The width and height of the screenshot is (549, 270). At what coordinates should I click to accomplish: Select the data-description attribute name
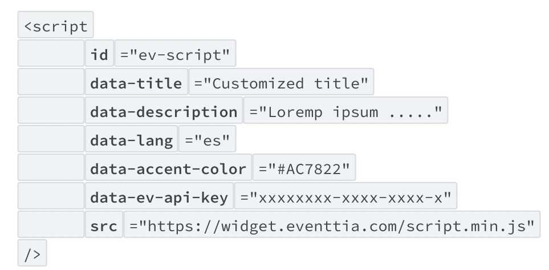(164, 112)
